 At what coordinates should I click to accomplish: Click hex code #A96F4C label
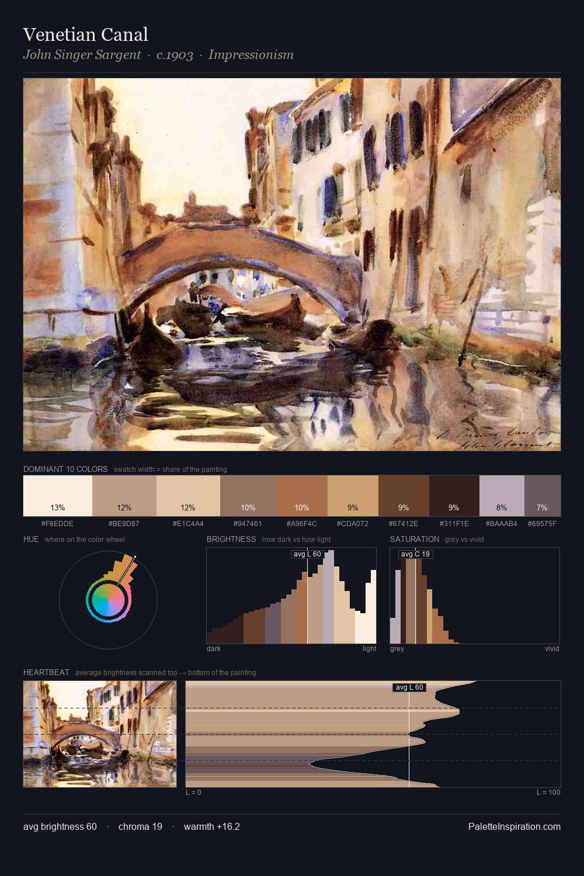[x=302, y=524]
